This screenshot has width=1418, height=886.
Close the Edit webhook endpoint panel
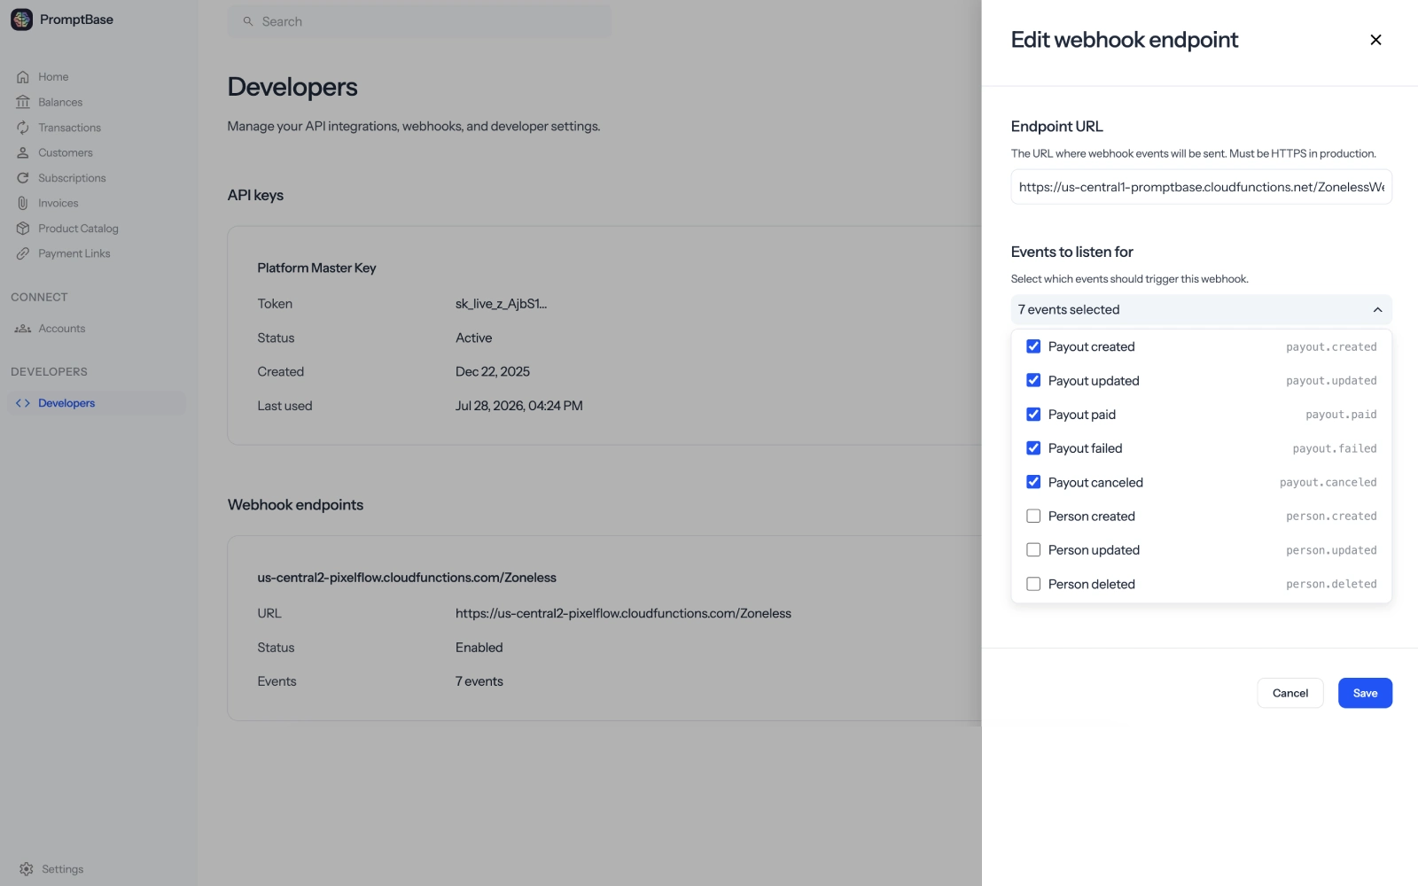[1375, 40]
